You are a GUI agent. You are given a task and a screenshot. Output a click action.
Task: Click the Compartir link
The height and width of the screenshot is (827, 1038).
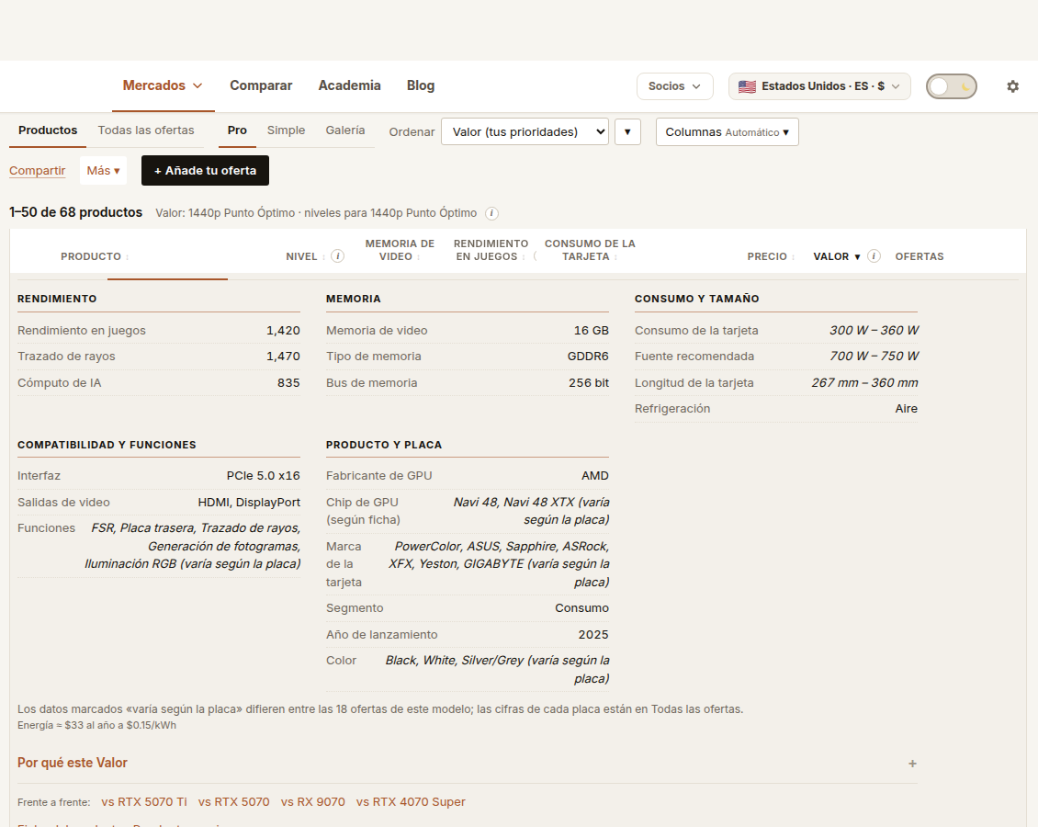coord(37,171)
